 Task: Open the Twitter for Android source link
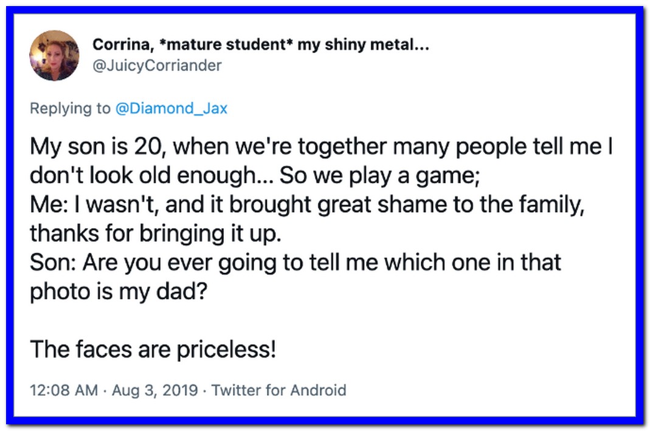[x=279, y=390]
